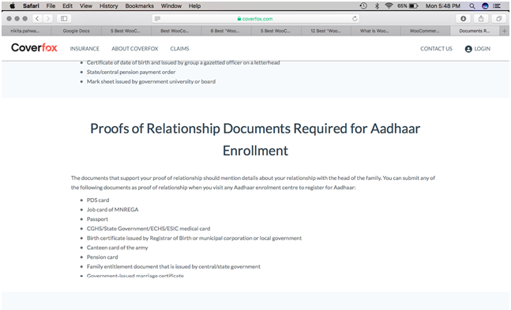Switch to the What Is Woo... tab

click(x=374, y=31)
